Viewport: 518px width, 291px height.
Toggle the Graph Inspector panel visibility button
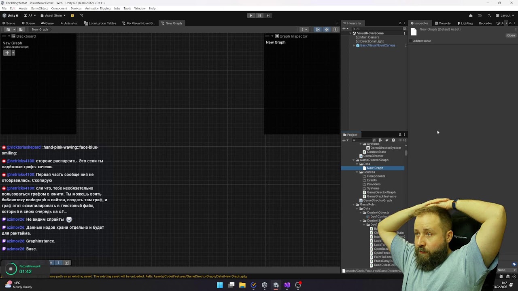pos(327,30)
